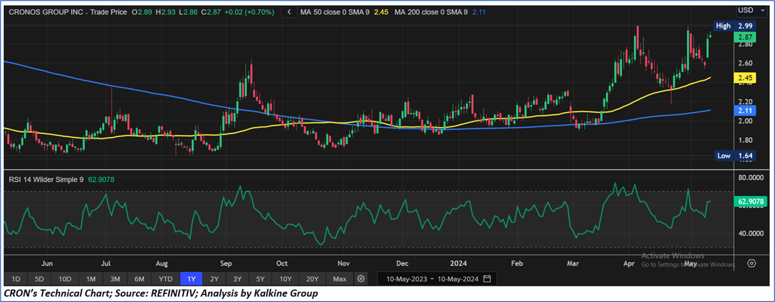Select the 2Y time range

[x=214, y=279]
